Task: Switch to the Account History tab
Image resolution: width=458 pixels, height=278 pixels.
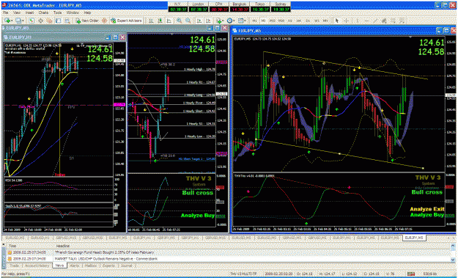Action: click(37, 266)
